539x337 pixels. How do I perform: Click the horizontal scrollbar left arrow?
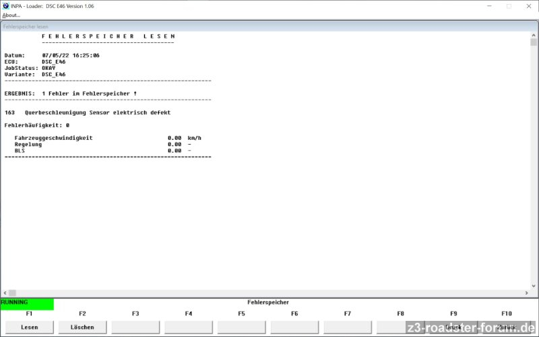5,293
